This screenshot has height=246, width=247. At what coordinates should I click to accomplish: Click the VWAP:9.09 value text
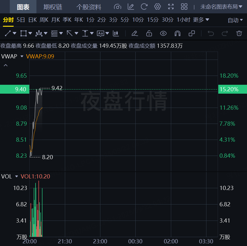coord(40,56)
